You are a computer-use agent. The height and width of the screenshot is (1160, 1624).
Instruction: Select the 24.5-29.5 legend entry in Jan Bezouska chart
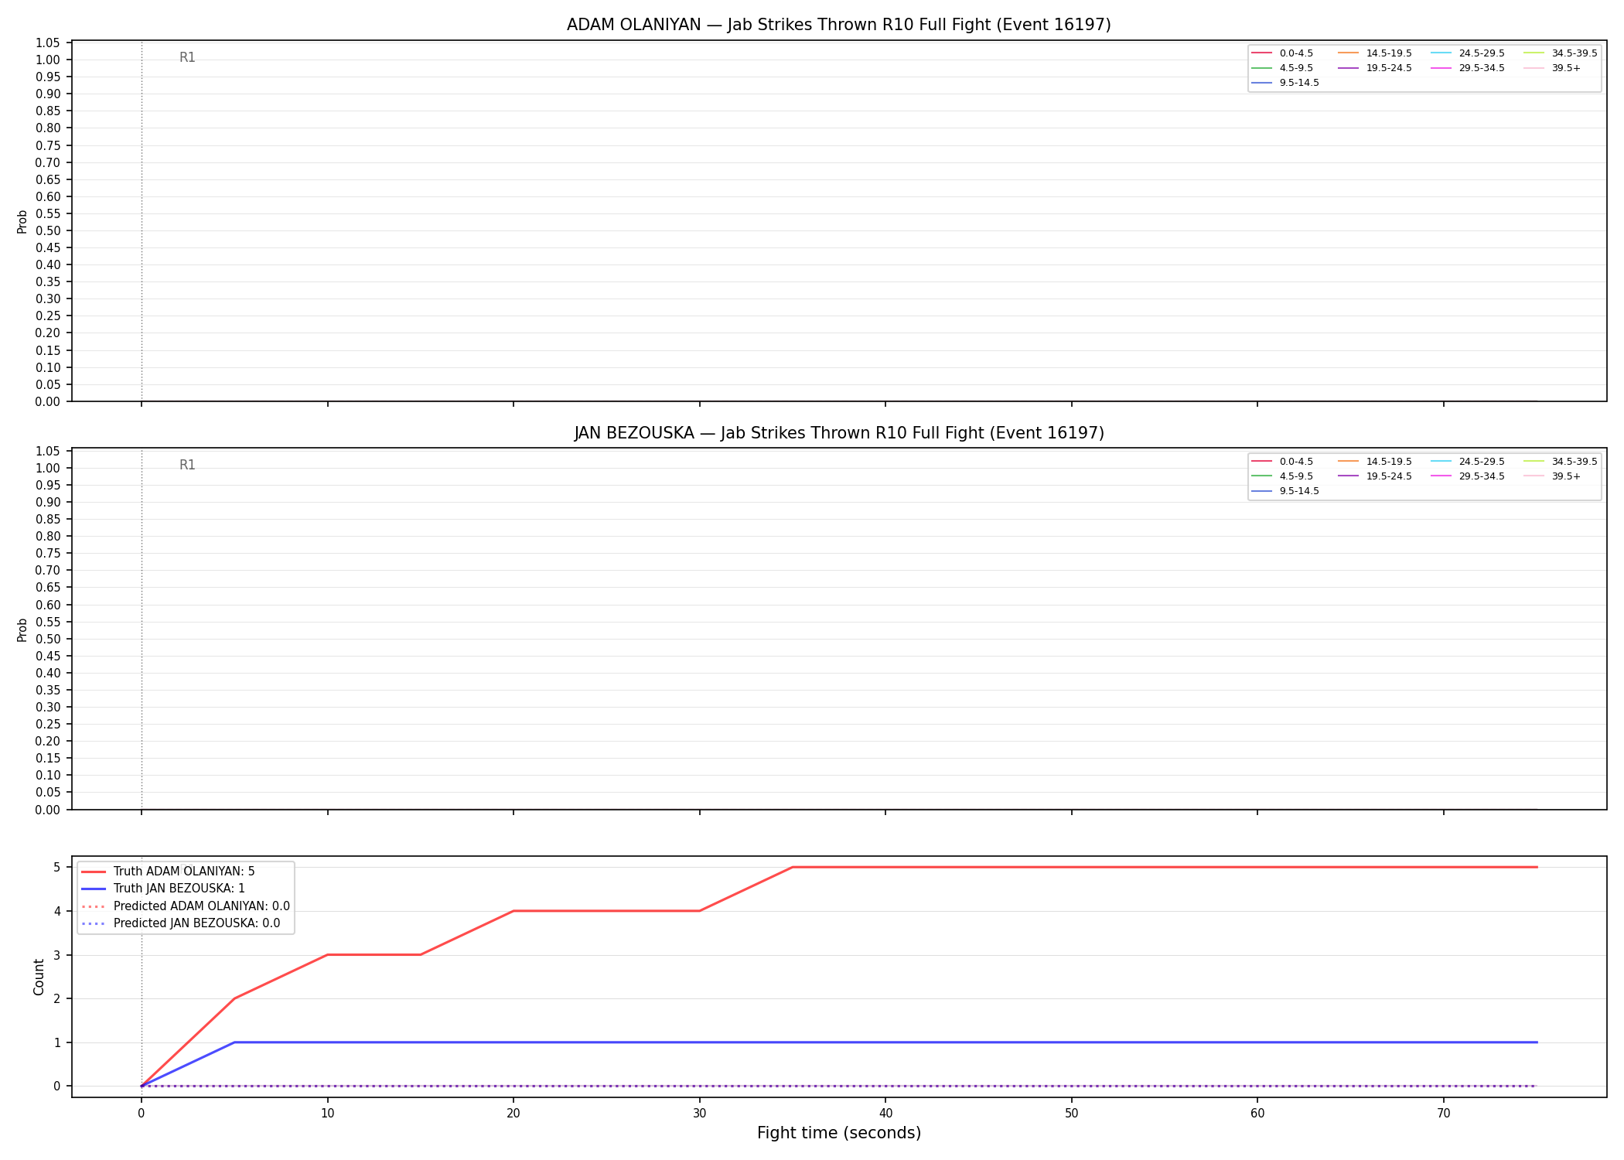click(1467, 462)
